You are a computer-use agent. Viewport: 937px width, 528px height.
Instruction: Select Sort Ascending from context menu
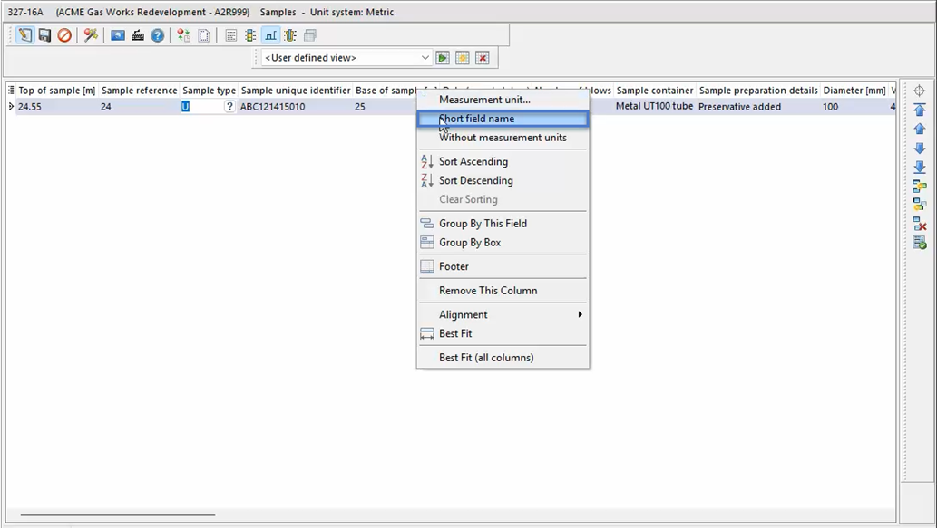(473, 161)
